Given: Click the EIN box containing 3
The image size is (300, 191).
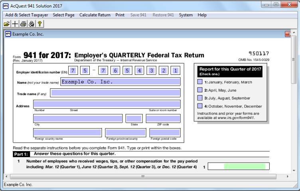Looking at the screenshot, I should tap(152, 70).
